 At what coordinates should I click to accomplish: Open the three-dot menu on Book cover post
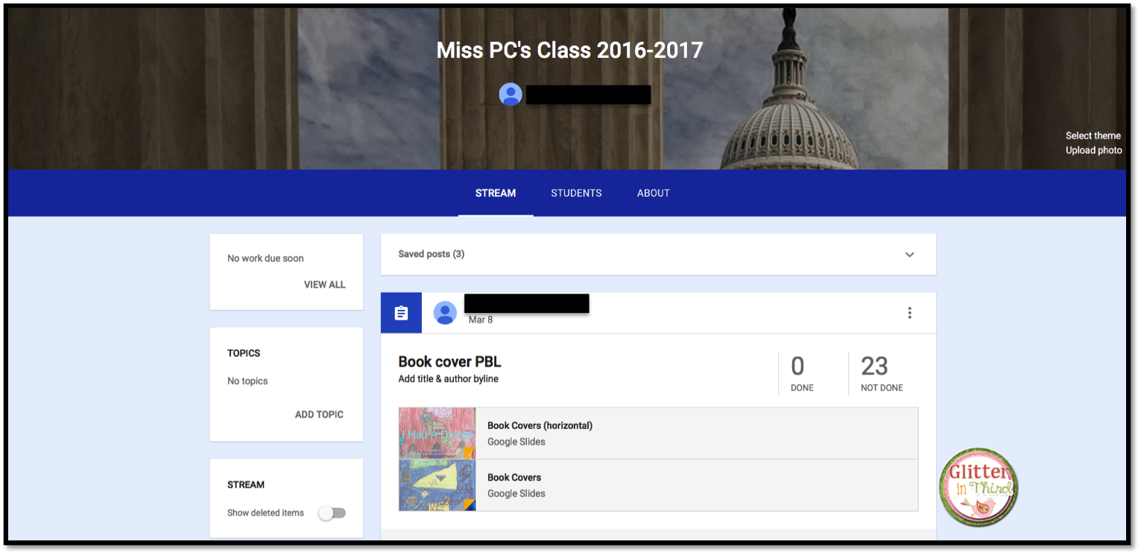click(909, 313)
